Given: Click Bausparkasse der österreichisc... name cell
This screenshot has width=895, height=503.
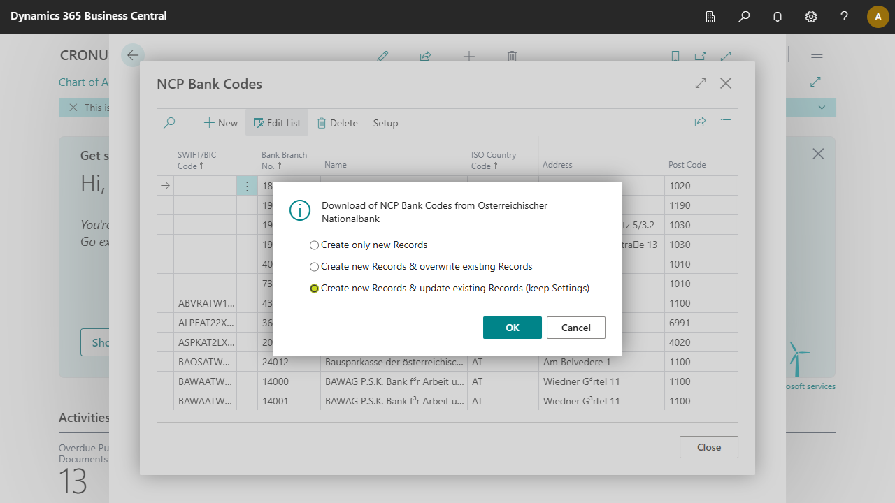Looking at the screenshot, I should 394,362.
